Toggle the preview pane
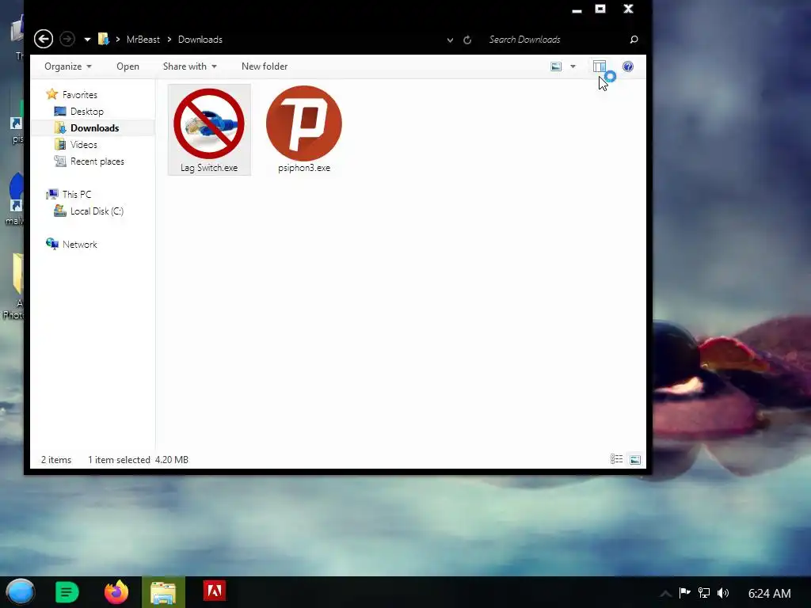Screen dimensions: 811x608 coord(600,66)
